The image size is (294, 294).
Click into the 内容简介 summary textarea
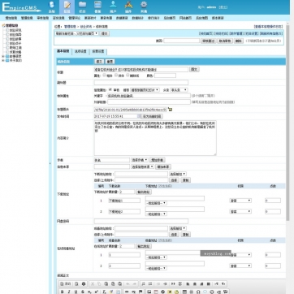point(155,138)
